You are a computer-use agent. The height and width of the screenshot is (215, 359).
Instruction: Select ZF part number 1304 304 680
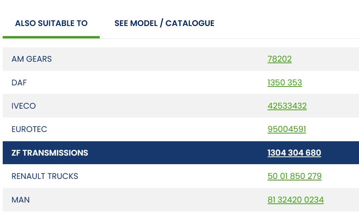294,153
